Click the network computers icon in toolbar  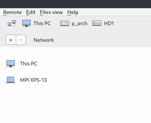12,23
